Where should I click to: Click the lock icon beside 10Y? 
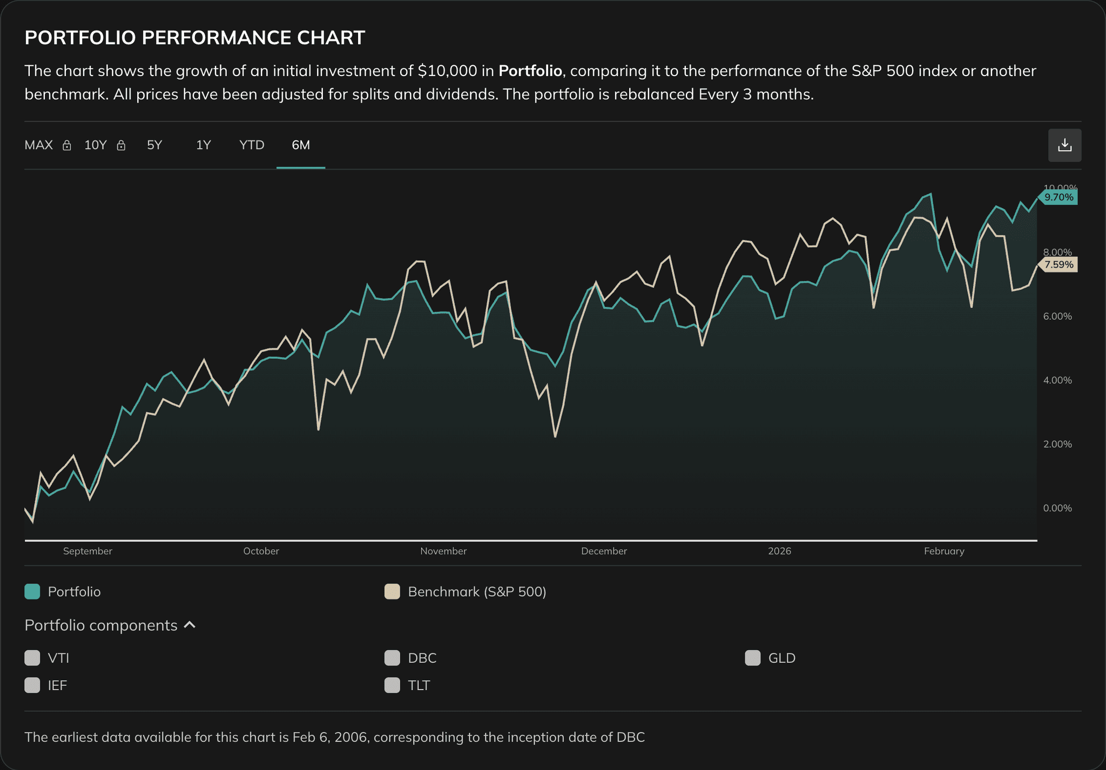(121, 145)
